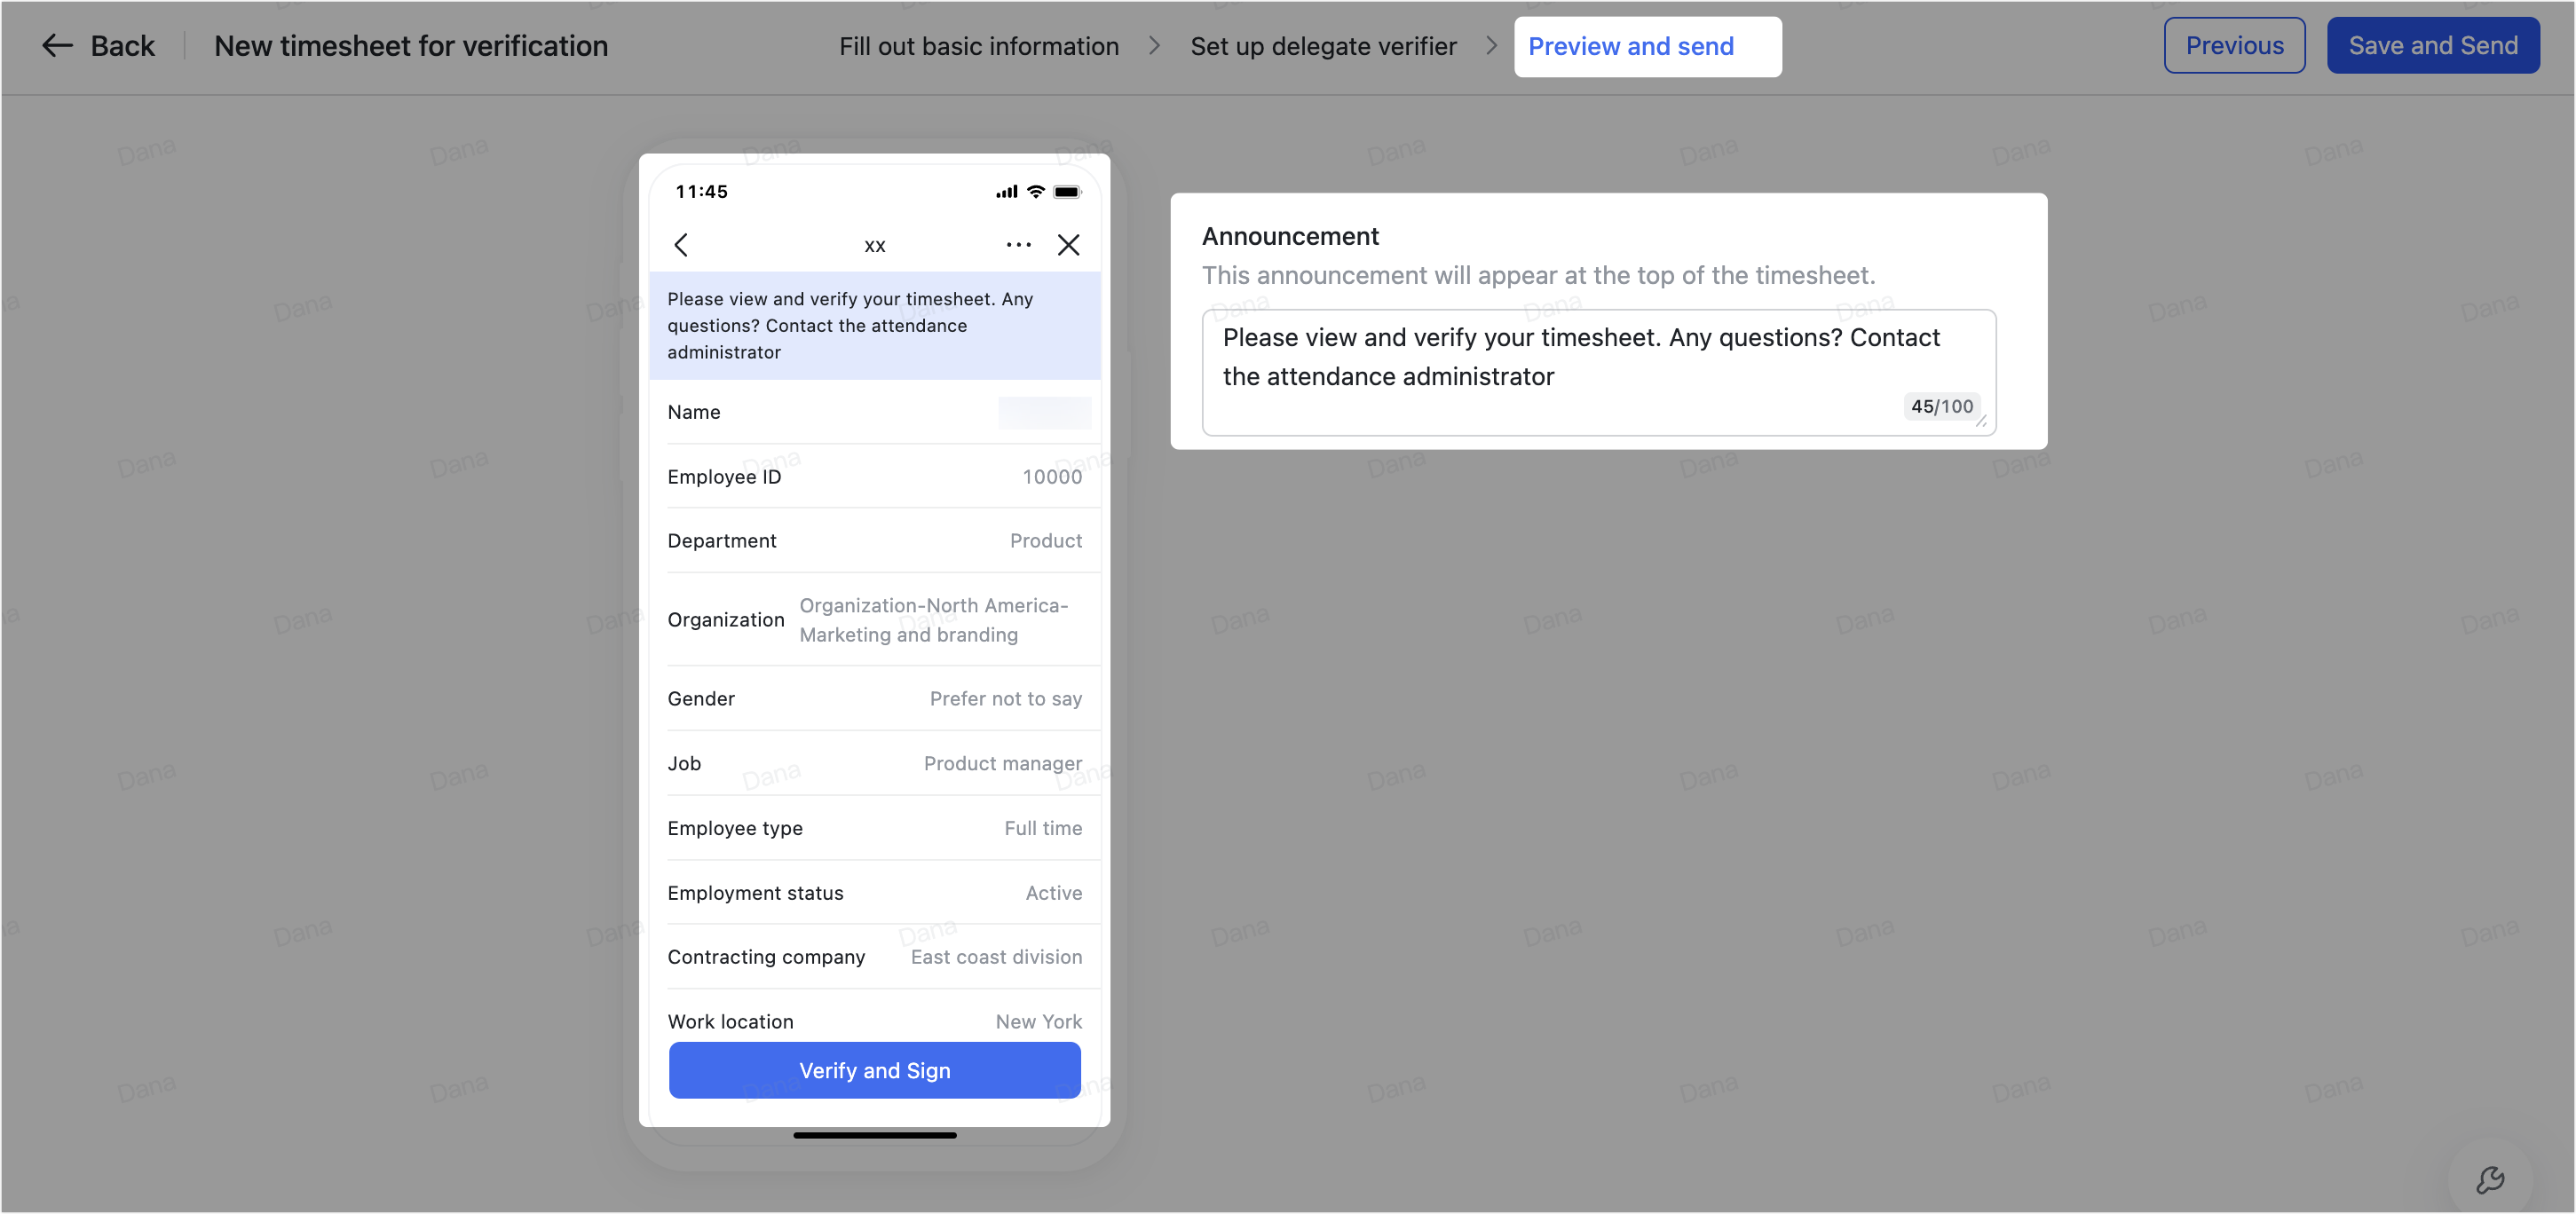Click the chevron after delegate verifier step
Screen dimensions: 2576x1214
1491,46
